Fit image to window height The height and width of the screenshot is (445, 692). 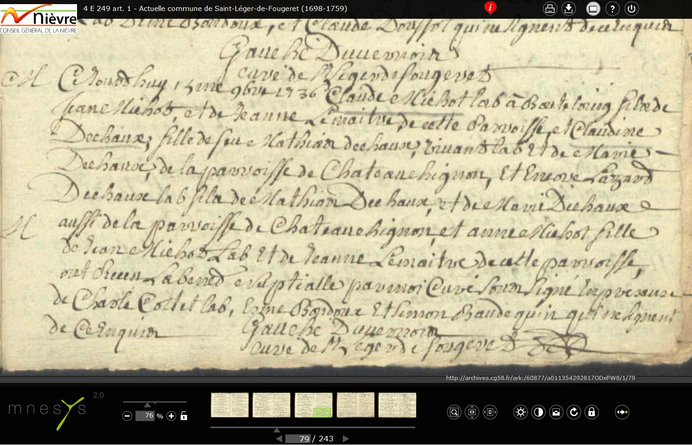click(x=472, y=412)
